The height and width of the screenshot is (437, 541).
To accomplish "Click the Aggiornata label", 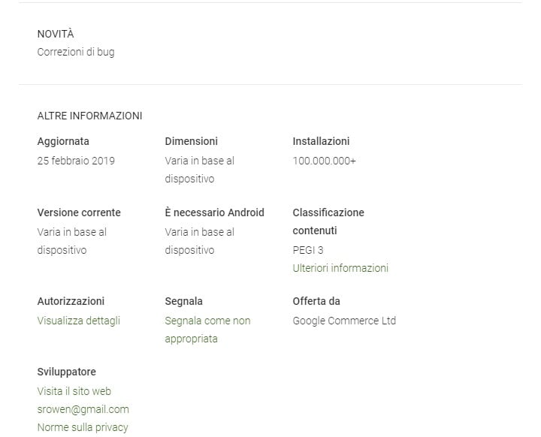I will [x=63, y=141].
